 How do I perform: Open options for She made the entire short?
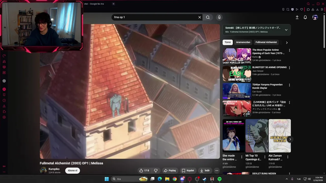tap(242, 157)
